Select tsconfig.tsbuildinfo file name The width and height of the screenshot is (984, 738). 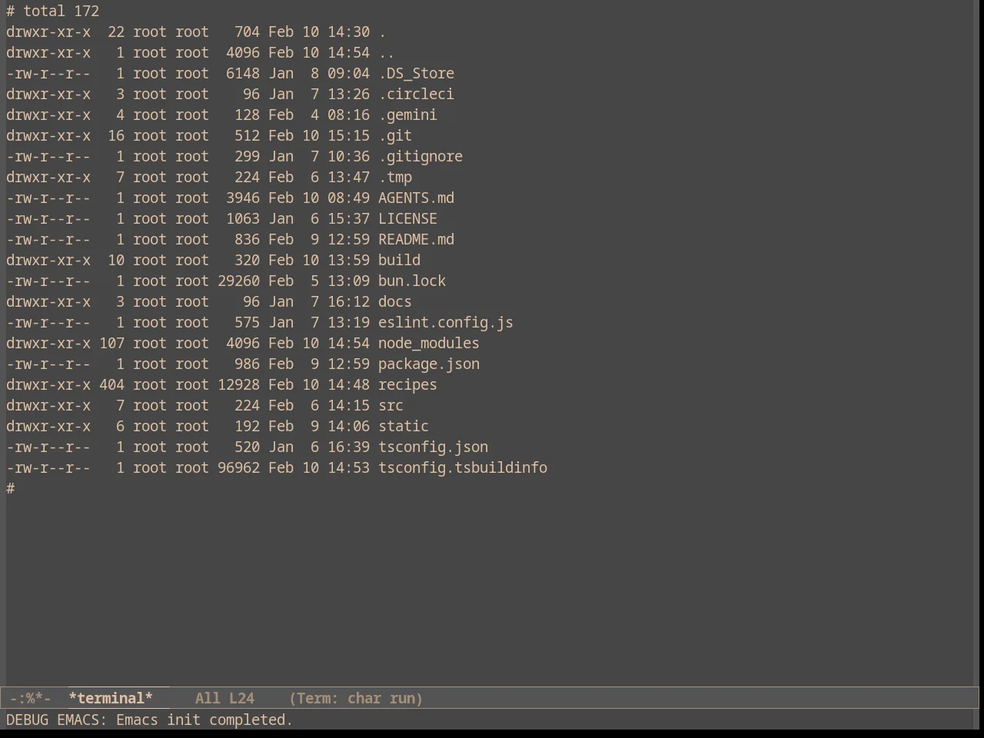click(x=463, y=467)
